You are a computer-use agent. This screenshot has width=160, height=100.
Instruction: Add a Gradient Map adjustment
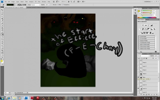tap(150, 33)
